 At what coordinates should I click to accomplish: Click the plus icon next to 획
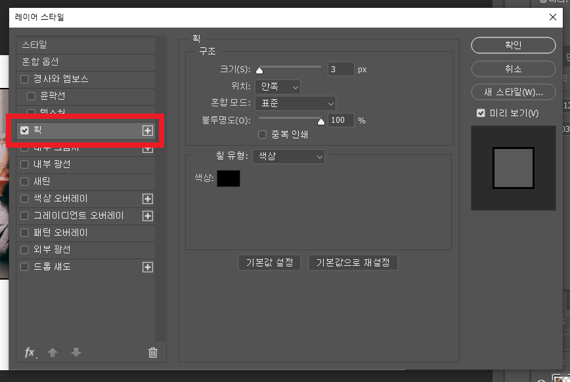(x=148, y=131)
